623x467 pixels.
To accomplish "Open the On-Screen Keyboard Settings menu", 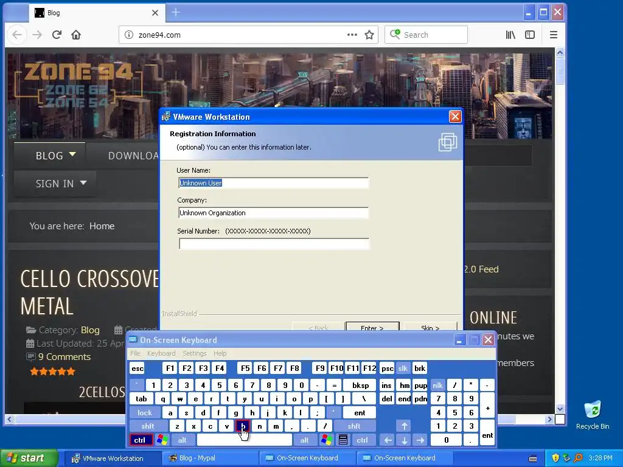I will [194, 353].
